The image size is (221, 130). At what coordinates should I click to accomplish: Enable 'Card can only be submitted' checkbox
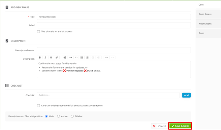click(x=39, y=106)
